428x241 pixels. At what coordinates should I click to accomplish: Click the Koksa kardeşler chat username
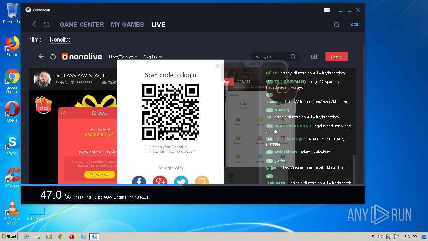[x=290, y=139]
